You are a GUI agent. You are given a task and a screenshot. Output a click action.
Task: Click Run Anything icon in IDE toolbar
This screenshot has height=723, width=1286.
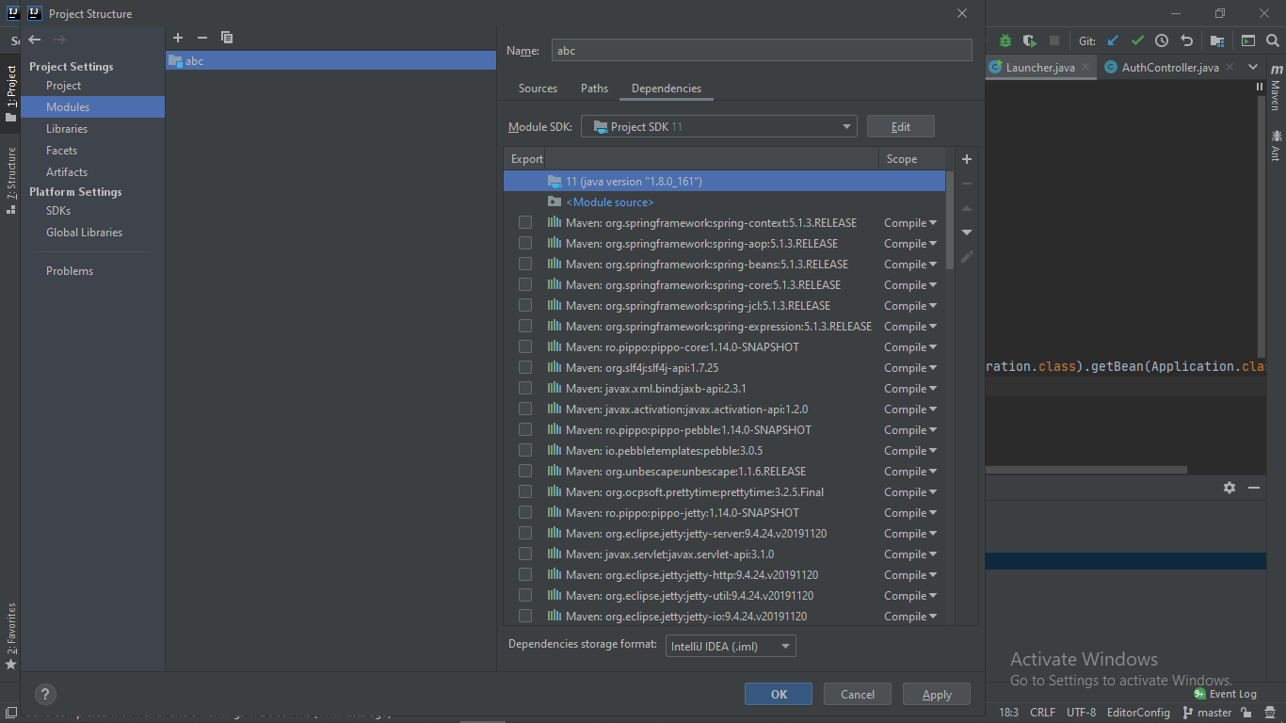click(x=1248, y=40)
